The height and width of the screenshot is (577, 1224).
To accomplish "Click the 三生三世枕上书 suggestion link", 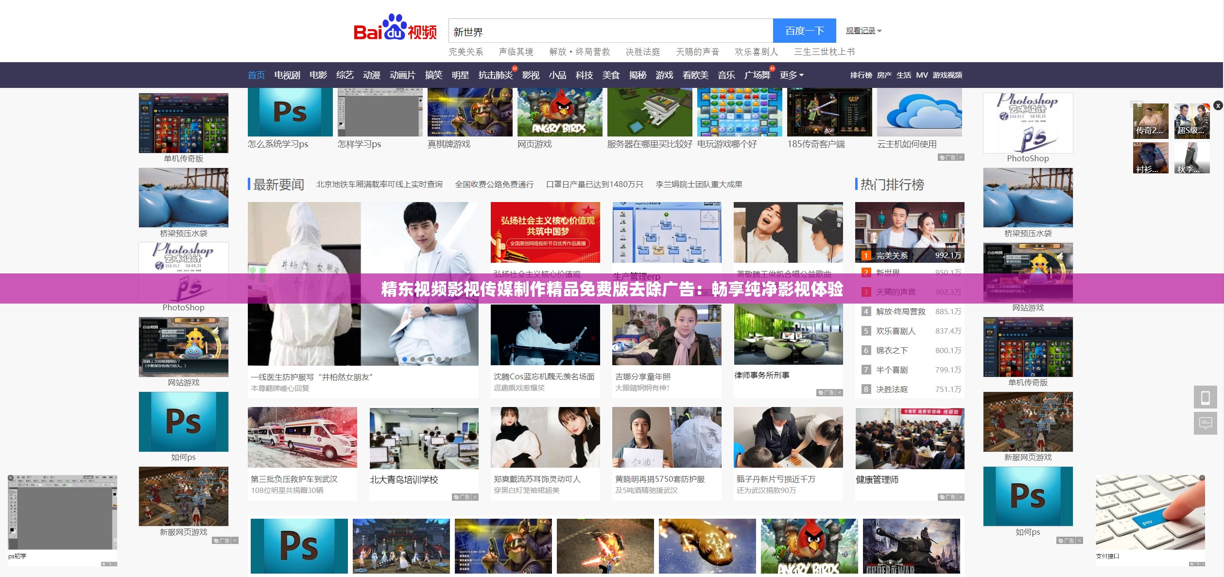I will click(x=824, y=52).
